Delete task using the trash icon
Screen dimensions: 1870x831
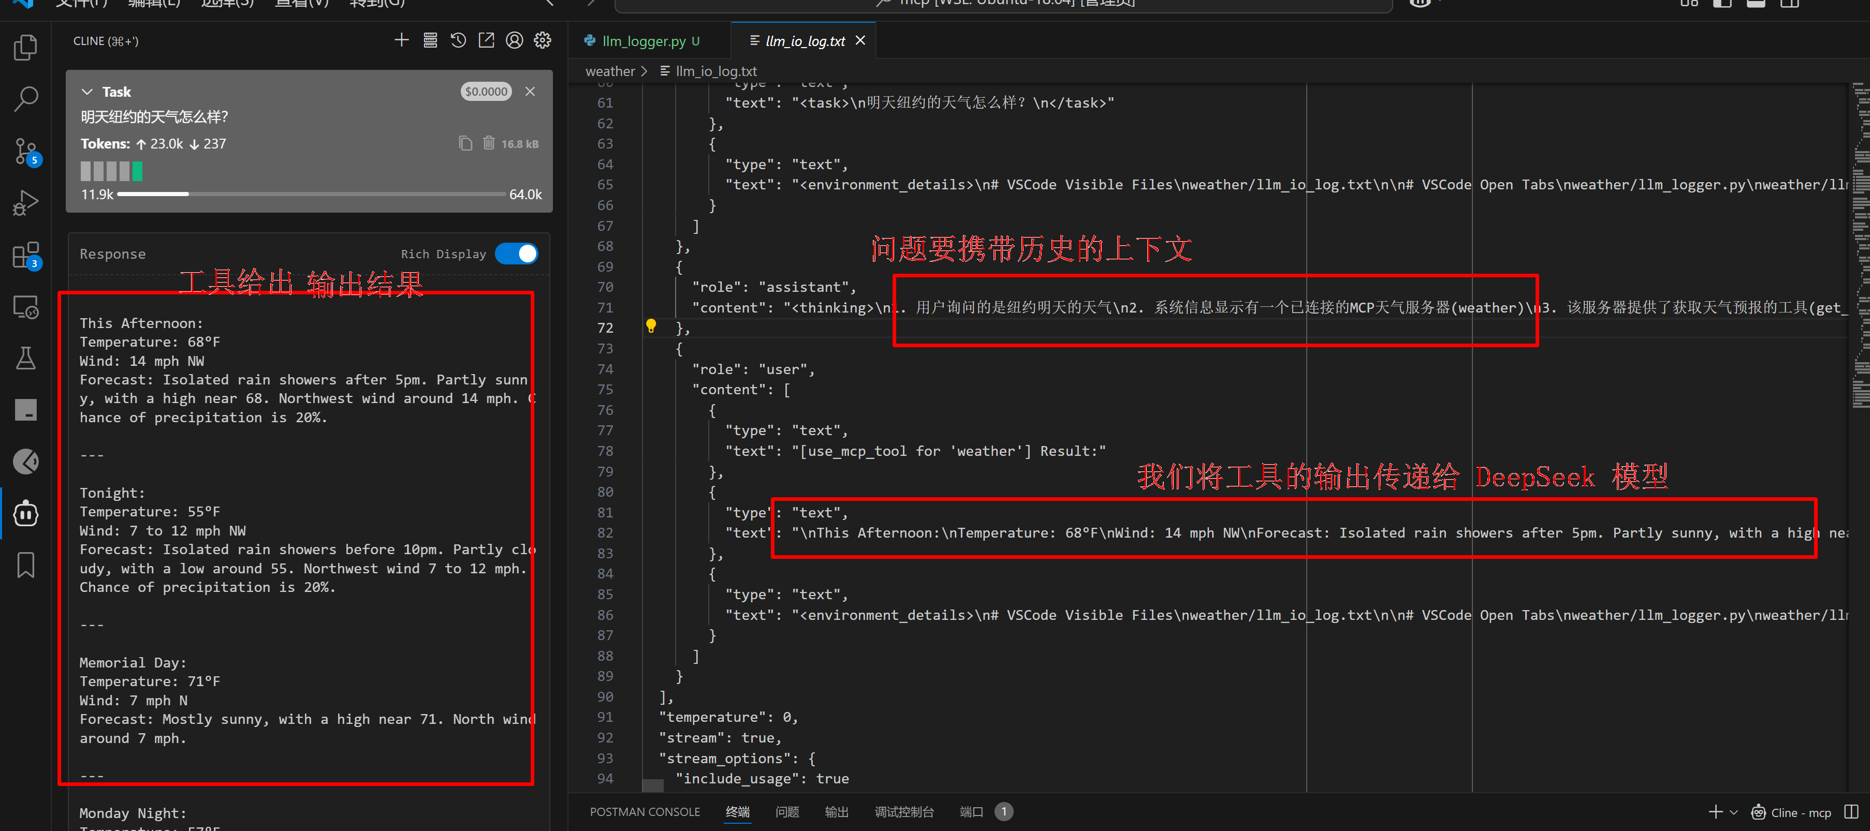(489, 143)
